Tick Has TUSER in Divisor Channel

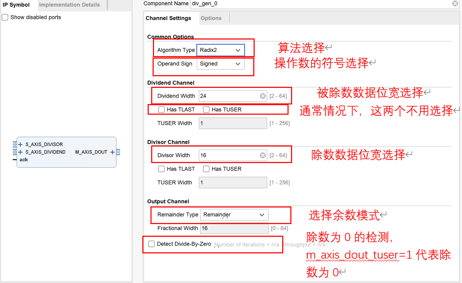[x=206, y=169]
